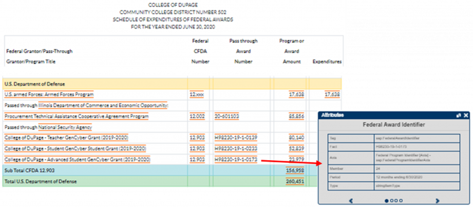Click the 17,638 Expenditures value
Screen dimensions: 473x207
tap(332, 95)
